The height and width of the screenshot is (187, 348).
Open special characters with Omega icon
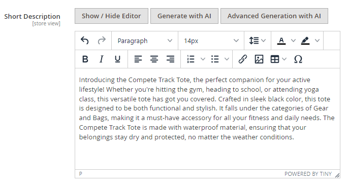click(x=298, y=59)
